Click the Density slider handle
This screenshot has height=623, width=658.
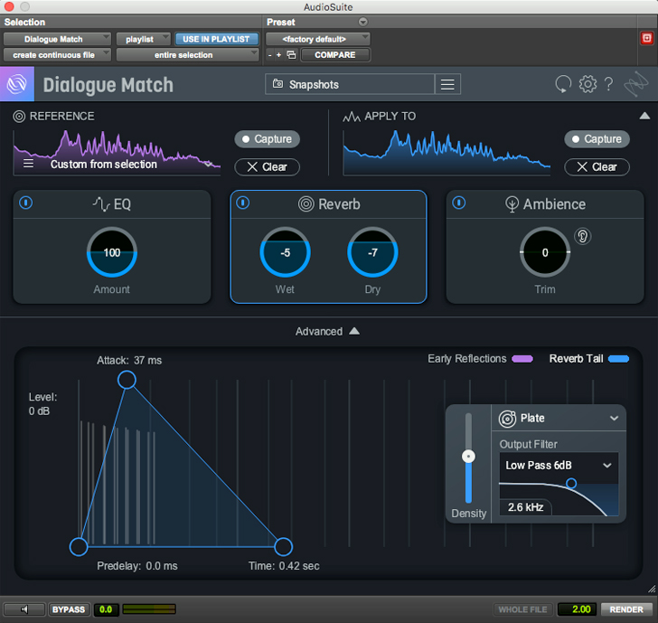(468, 457)
